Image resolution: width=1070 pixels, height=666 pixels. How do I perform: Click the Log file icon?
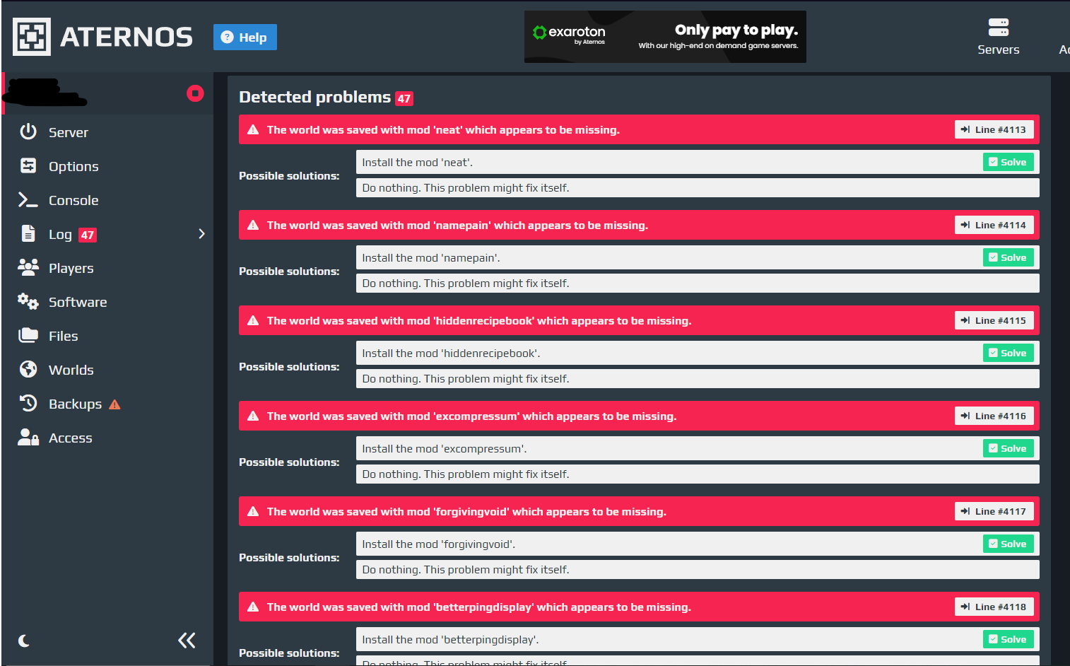tap(28, 233)
